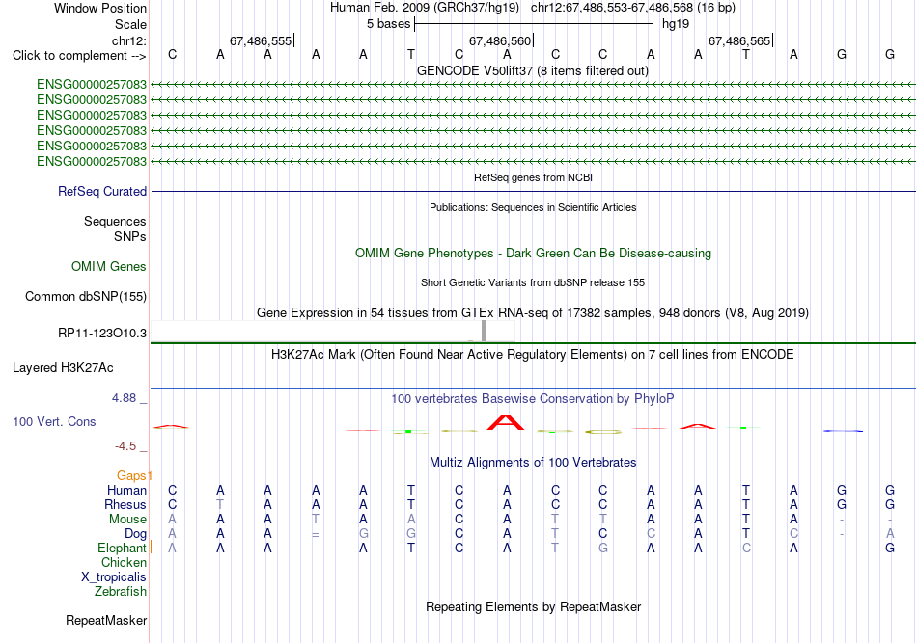Select the Dog alignment row label
Image resolution: width=917 pixels, height=643 pixels.
pos(135,534)
